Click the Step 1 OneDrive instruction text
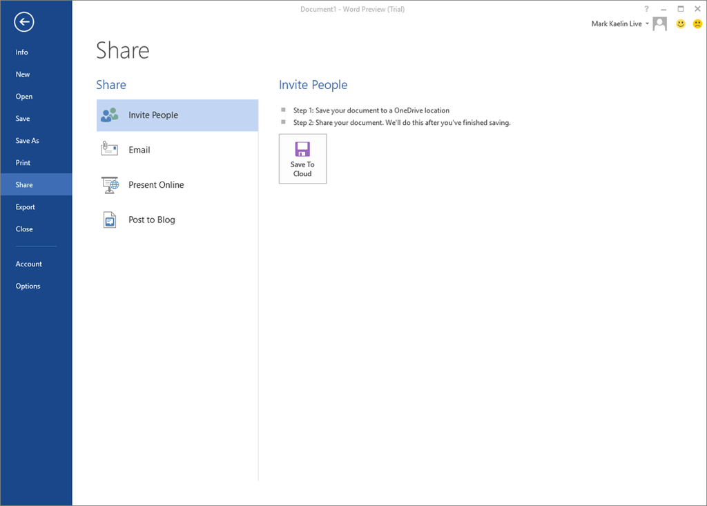 coord(371,110)
